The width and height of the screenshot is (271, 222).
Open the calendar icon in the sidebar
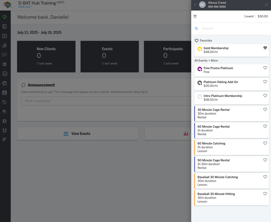(4, 36)
